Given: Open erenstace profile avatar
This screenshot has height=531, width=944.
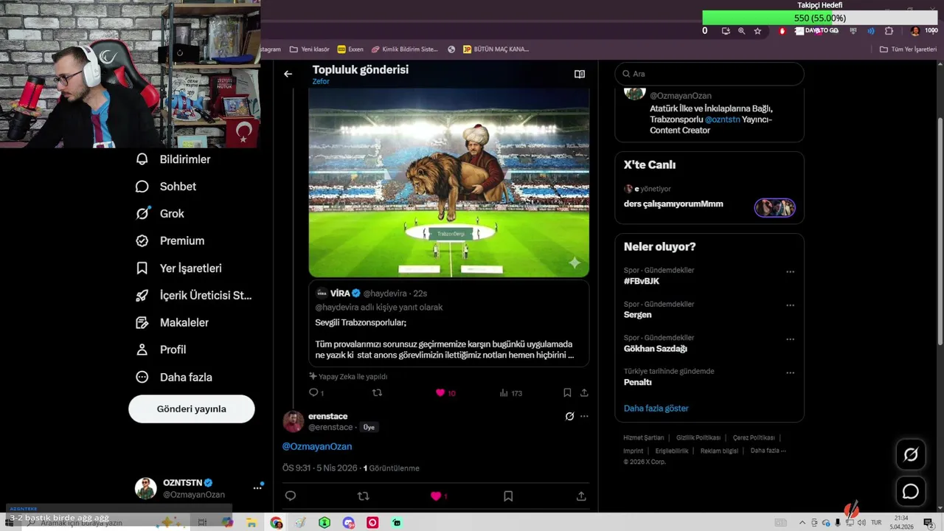Looking at the screenshot, I should point(293,421).
